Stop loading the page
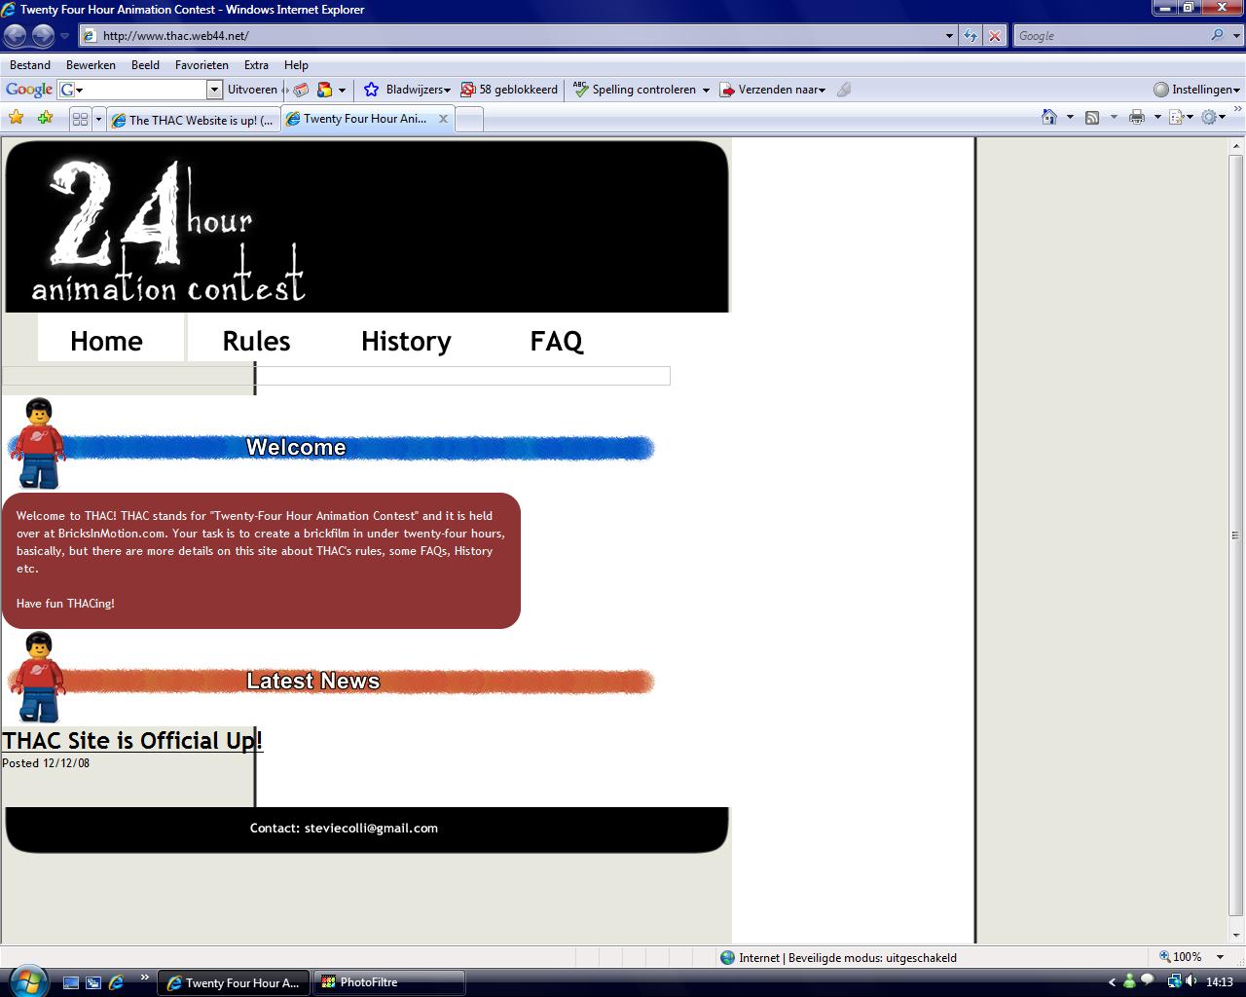 coord(994,36)
